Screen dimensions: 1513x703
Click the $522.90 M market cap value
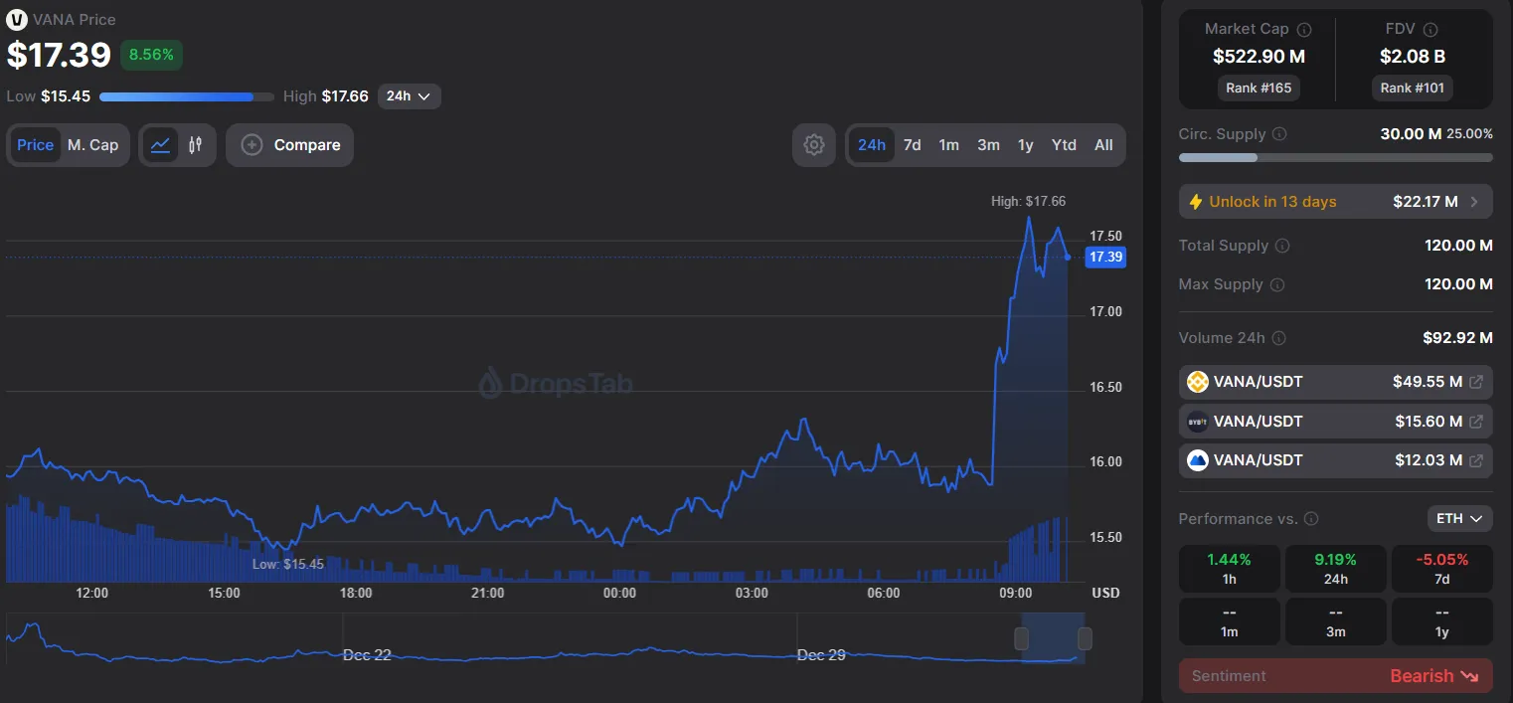(1259, 57)
